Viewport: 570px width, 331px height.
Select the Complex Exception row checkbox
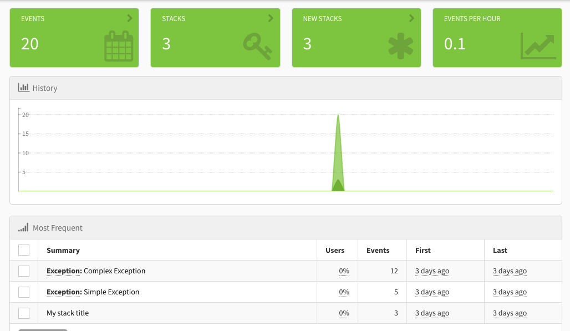[x=24, y=271]
